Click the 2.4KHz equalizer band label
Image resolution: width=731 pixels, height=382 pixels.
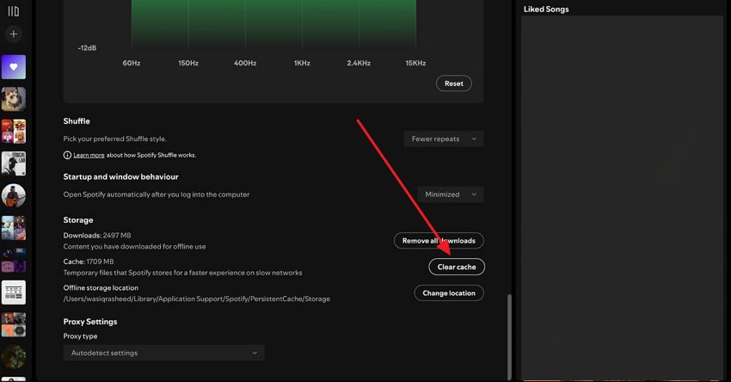(359, 63)
